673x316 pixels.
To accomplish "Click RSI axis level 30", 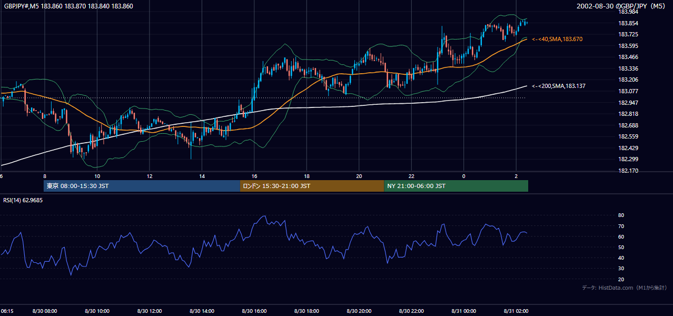I will [x=621, y=269].
